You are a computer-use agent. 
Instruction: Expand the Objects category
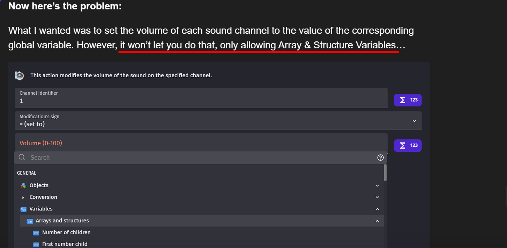point(377,186)
